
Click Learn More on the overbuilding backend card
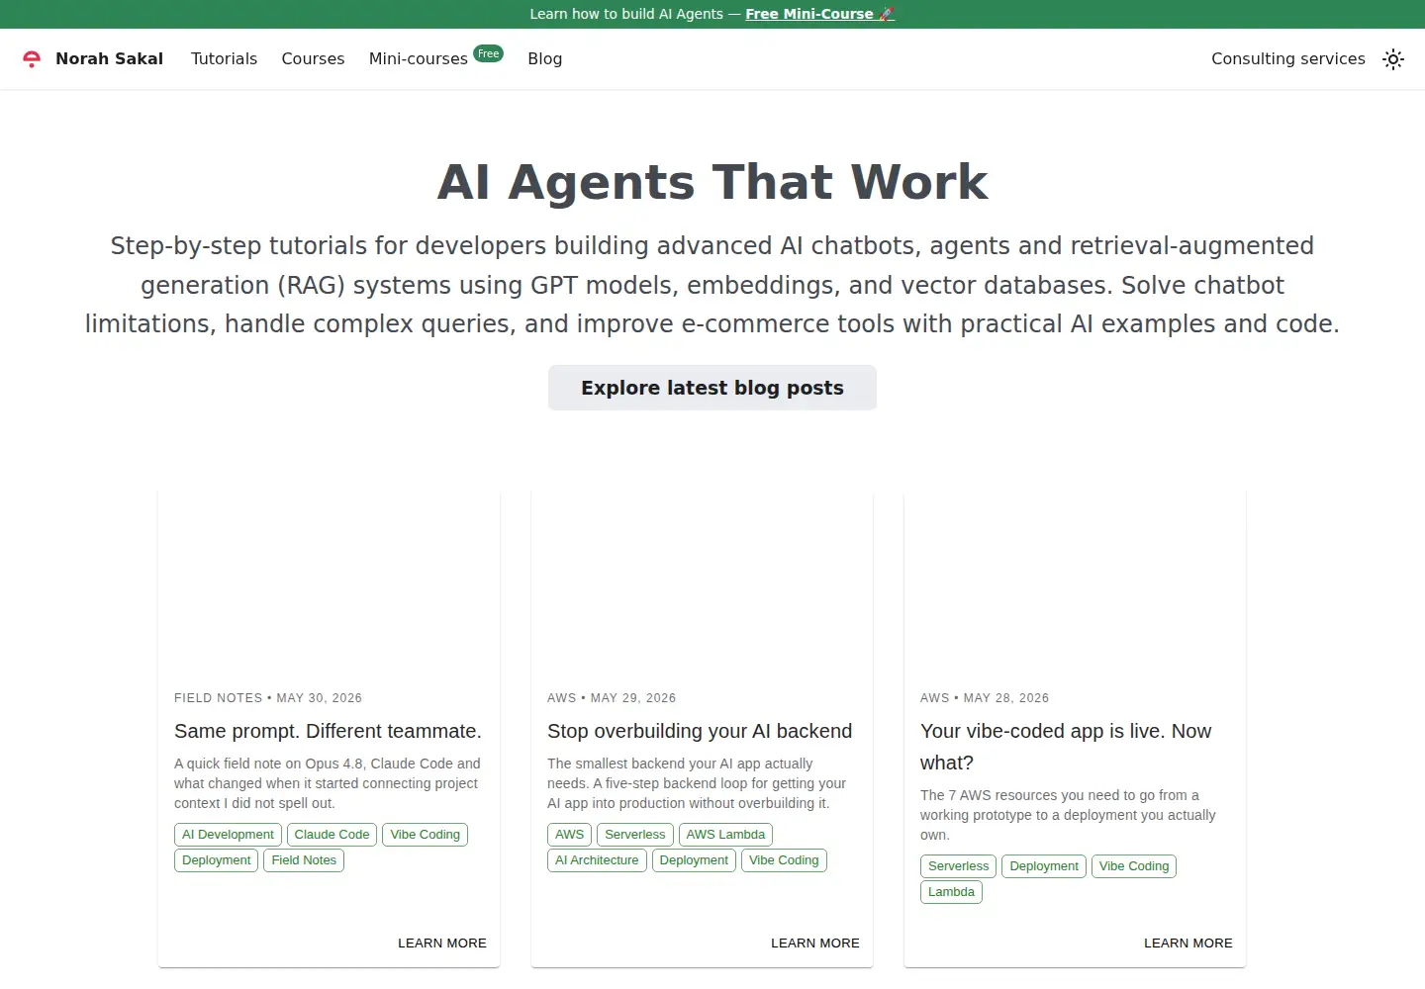pos(815,944)
